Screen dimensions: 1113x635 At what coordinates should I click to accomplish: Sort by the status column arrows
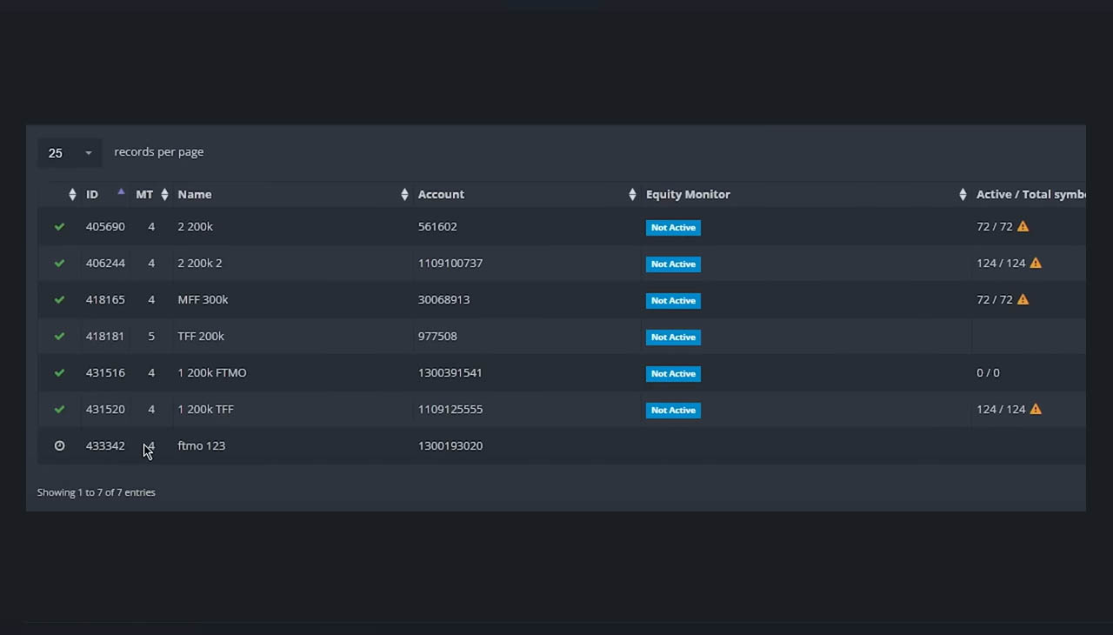point(72,195)
